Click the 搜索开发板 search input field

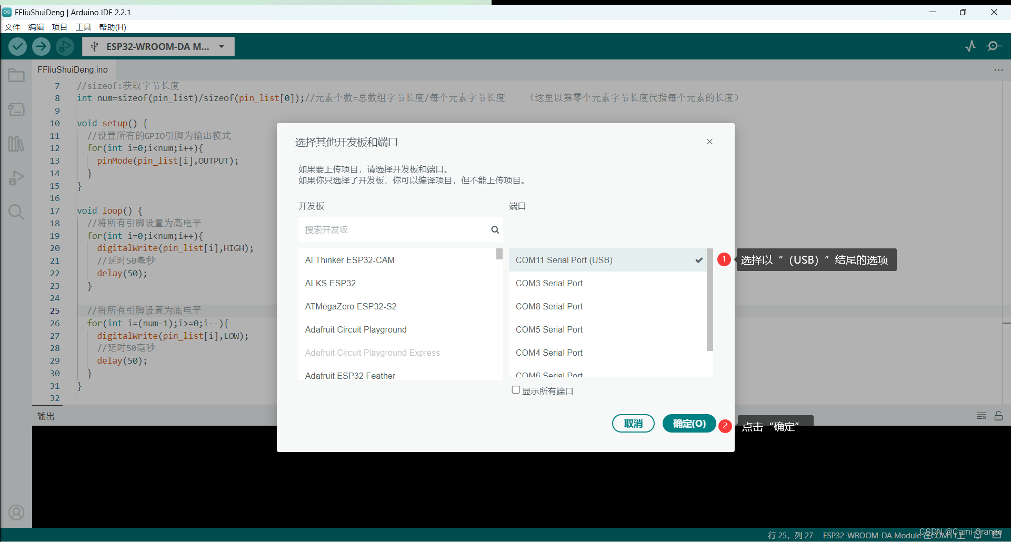click(395, 229)
